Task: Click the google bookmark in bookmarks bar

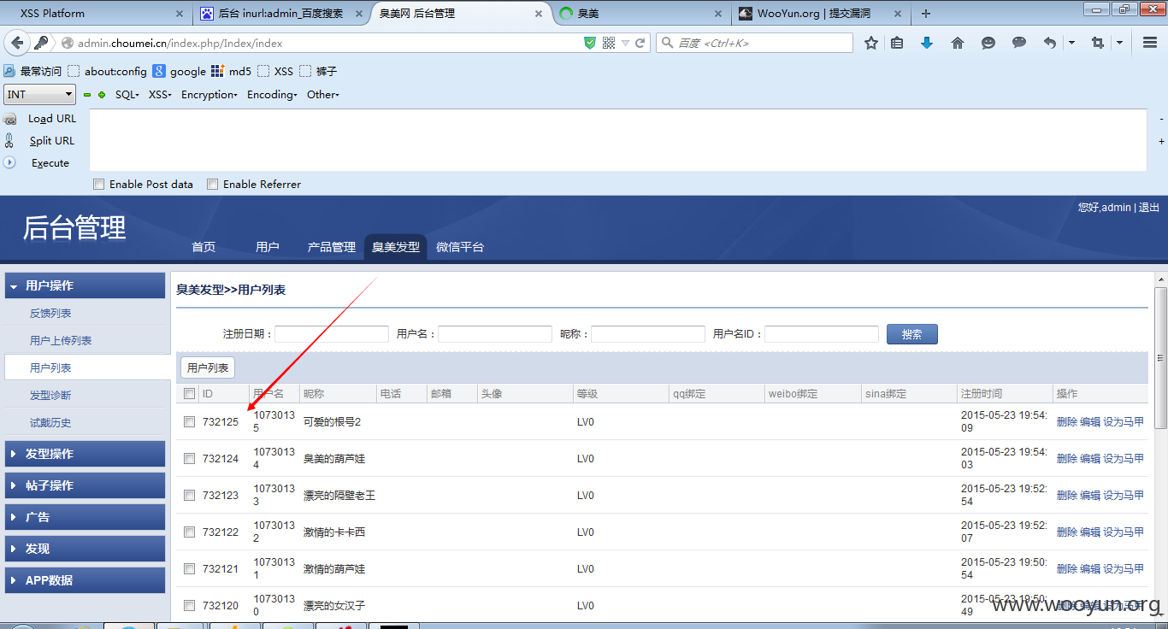Action: pyautogui.click(x=180, y=72)
